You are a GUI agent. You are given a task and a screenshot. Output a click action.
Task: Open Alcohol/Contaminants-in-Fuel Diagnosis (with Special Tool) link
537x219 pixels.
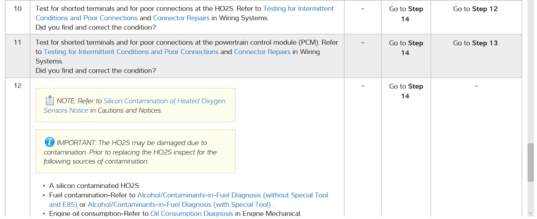[x=179, y=205]
